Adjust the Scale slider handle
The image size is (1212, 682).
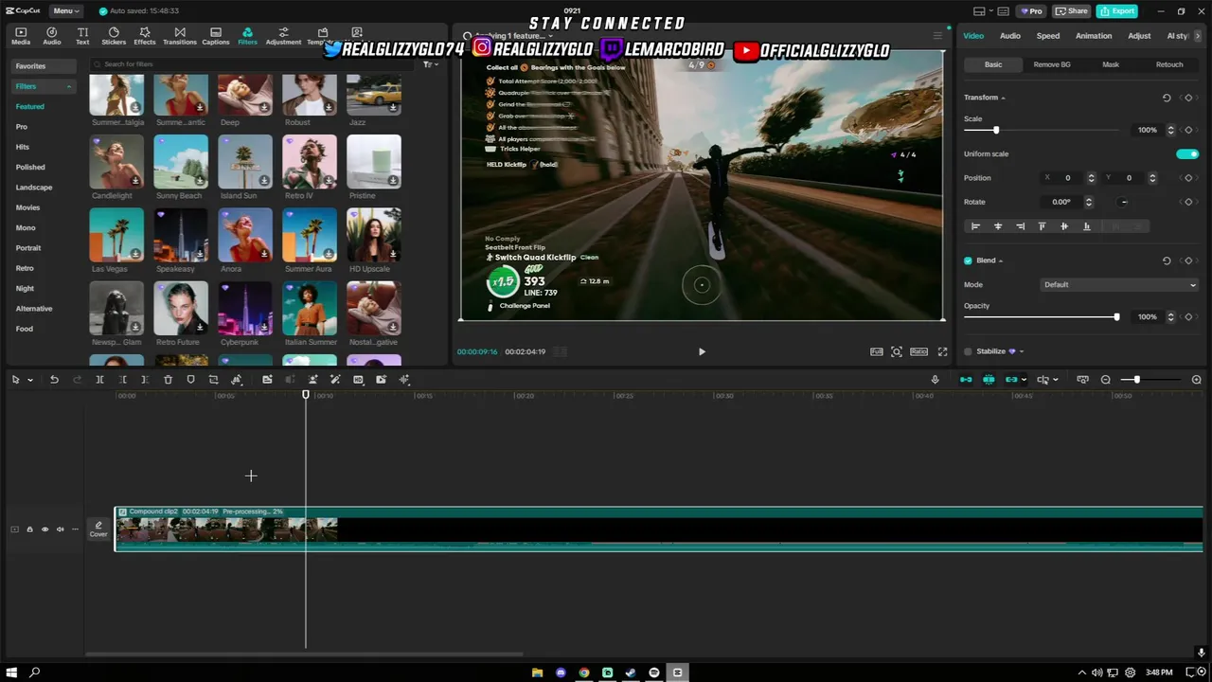[x=996, y=130]
